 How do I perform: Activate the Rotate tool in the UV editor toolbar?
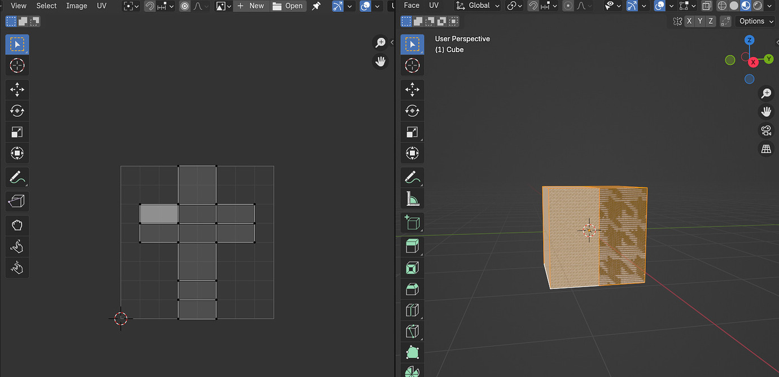click(x=17, y=111)
